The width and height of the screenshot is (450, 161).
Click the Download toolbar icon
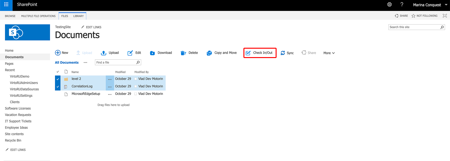click(x=152, y=53)
